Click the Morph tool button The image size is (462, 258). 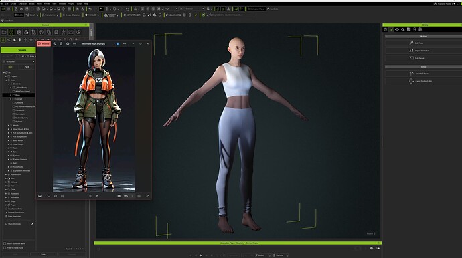coord(31,15)
